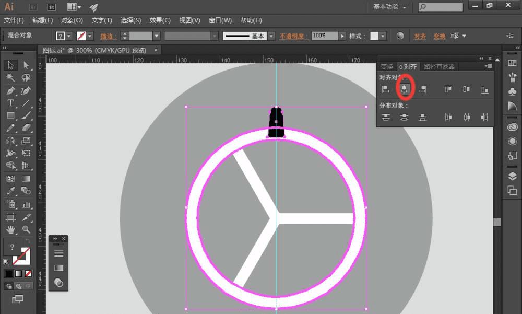
Task: Expand the opacity slider arrow
Action: click(x=342, y=36)
